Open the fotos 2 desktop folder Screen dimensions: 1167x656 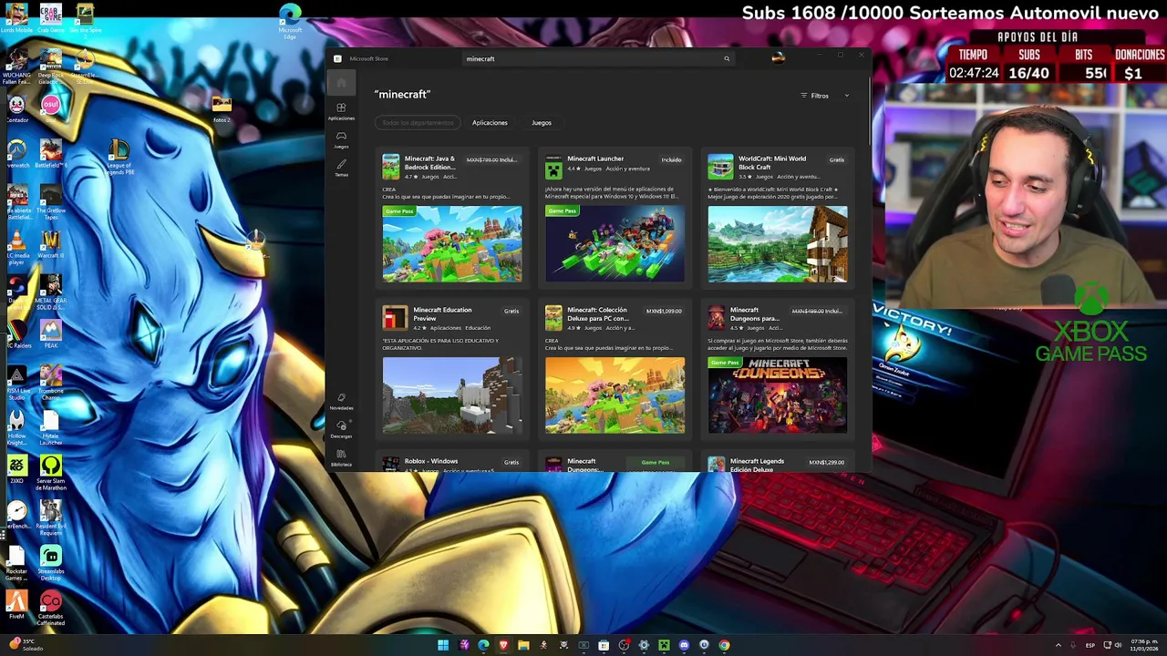(x=222, y=108)
